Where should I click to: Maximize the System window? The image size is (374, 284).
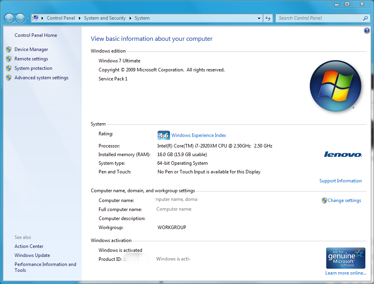click(x=347, y=4)
